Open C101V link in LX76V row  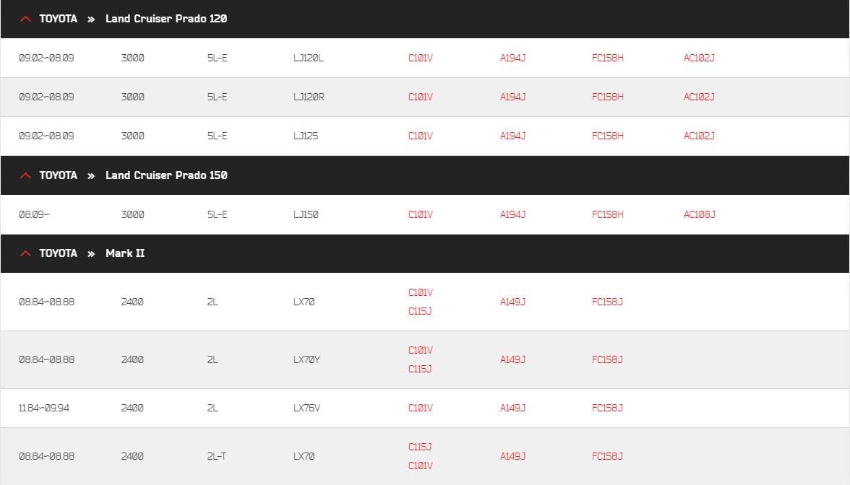(420, 408)
